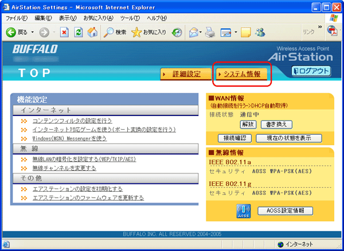Click the BUFFALO logo
The height and width of the screenshot is (251, 344).
point(35,49)
